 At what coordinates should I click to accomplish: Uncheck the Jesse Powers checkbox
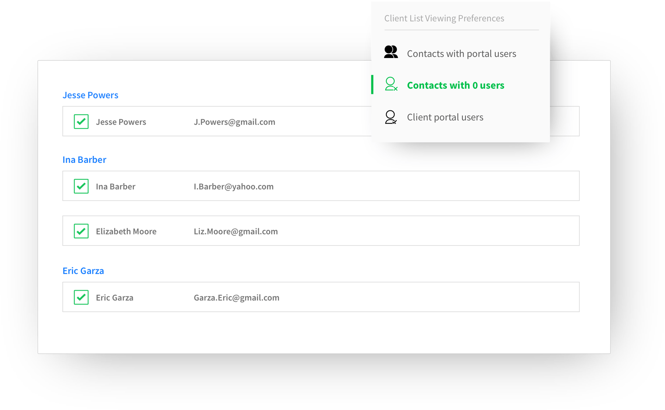pyautogui.click(x=81, y=122)
